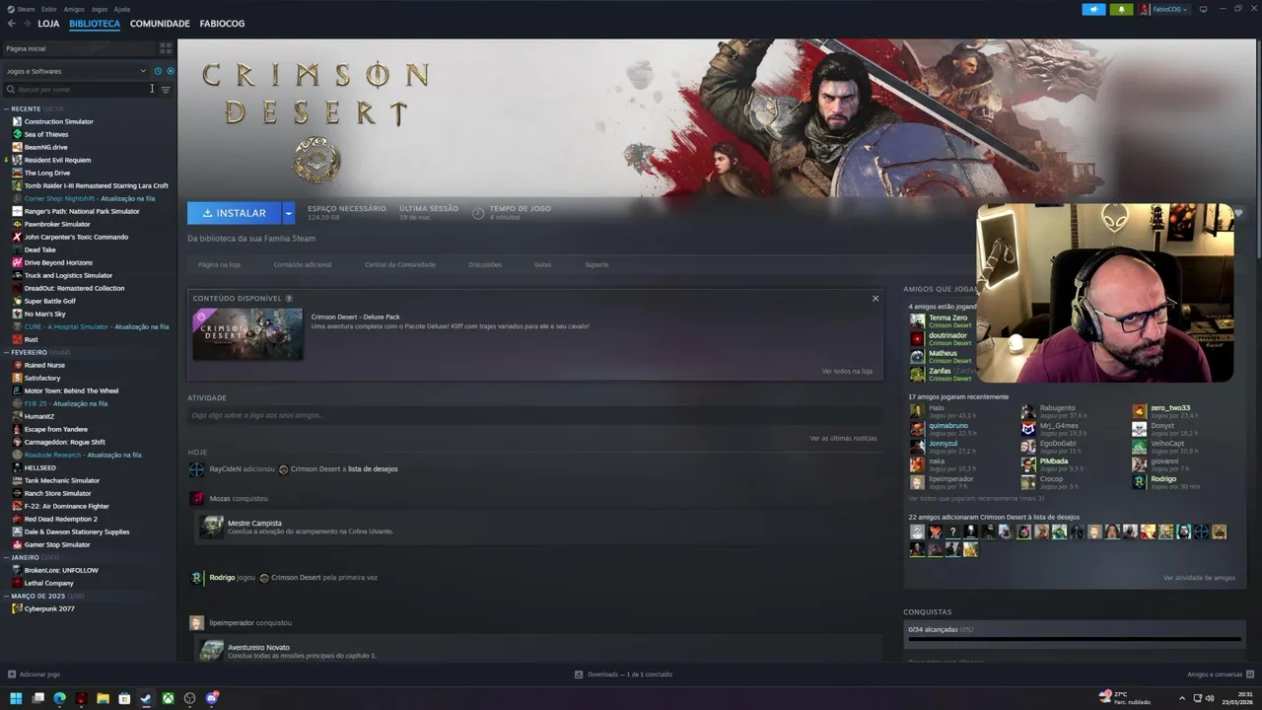Collapse the RECENTE category
Screen dimensions: 1262x710
click(6, 108)
